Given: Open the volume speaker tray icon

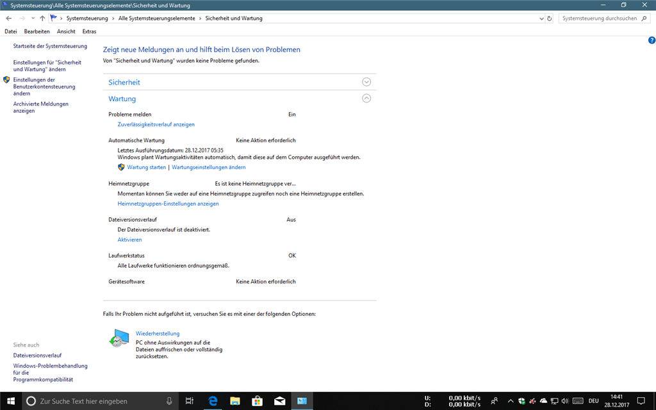Looking at the screenshot, I should (x=565, y=401).
